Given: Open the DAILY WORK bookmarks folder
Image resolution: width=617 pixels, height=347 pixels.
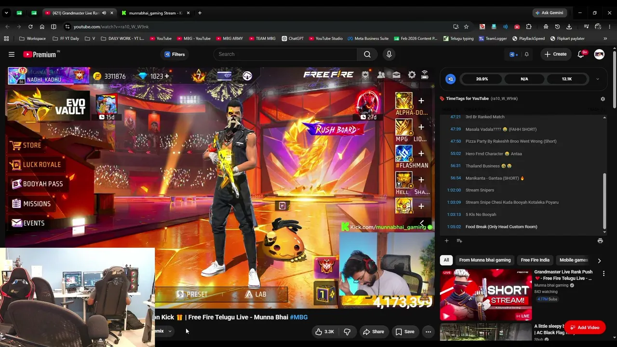Looking at the screenshot, I should point(122,39).
